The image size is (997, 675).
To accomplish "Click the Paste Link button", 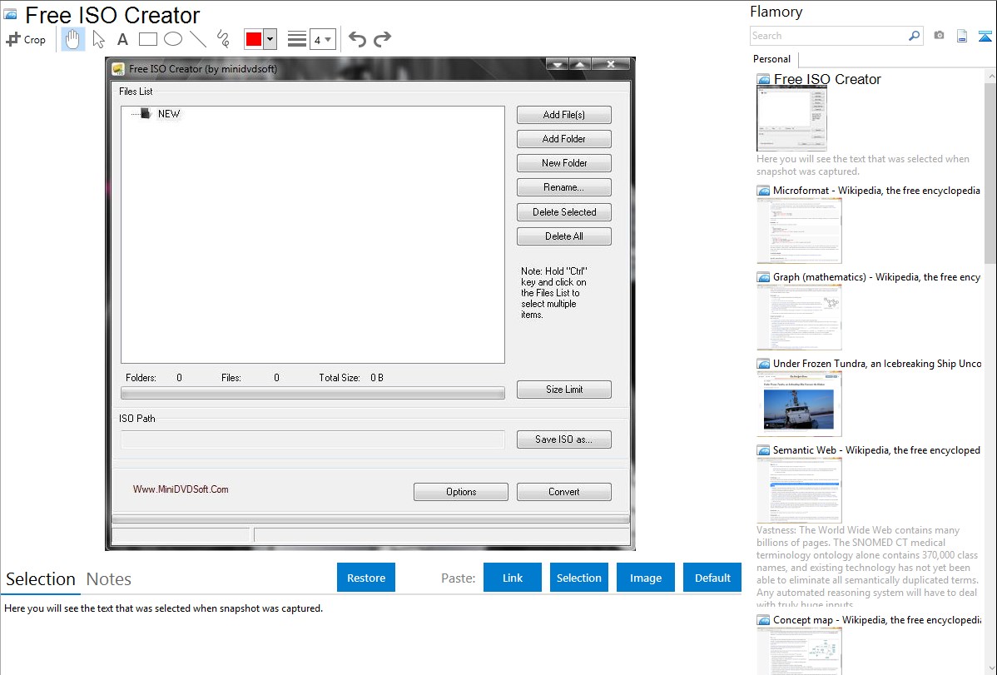I will click(x=513, y=578).
